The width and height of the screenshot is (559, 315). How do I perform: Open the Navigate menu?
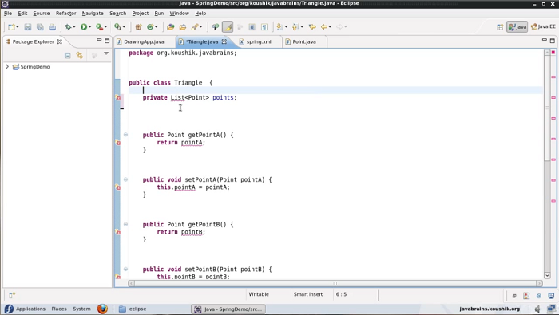[93, 14]
